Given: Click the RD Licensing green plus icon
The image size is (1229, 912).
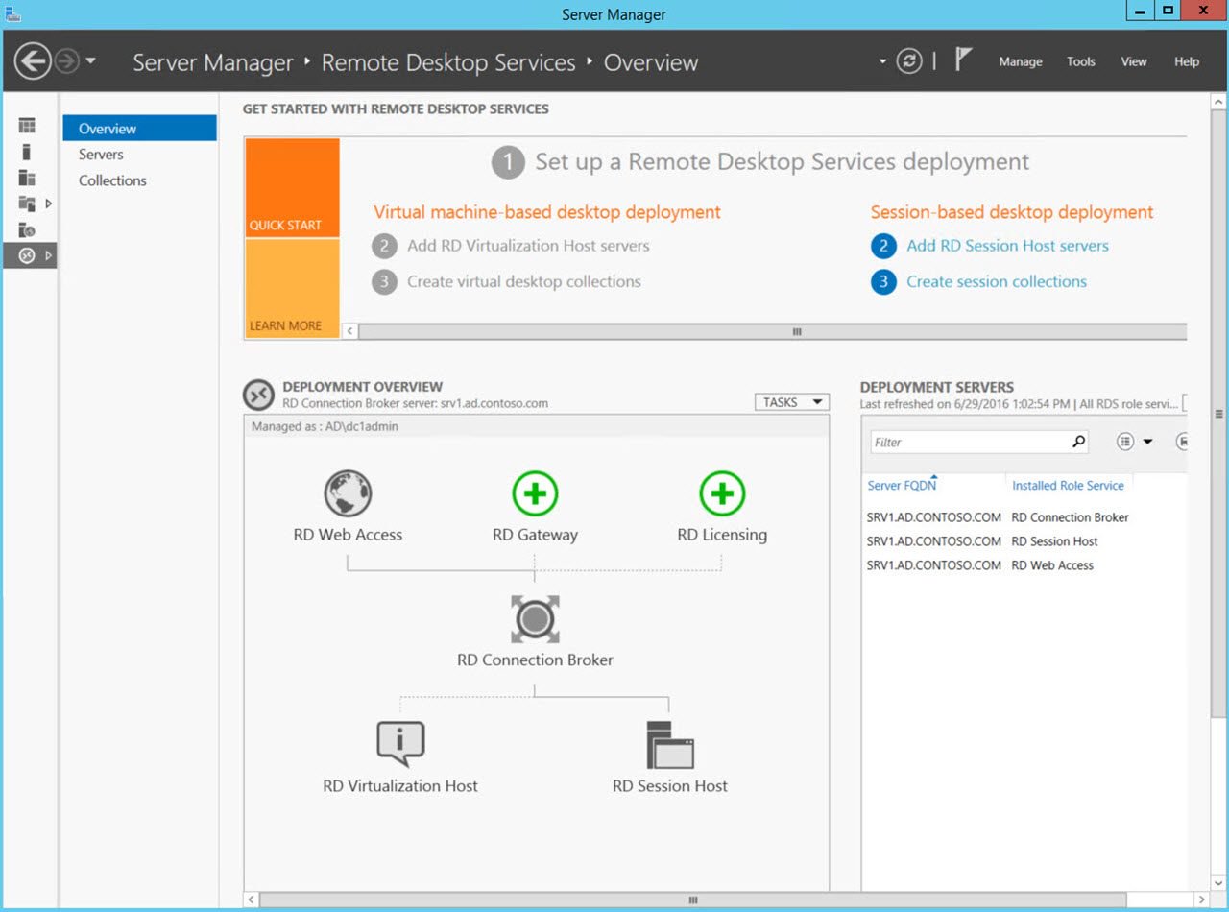Looking at the screenshot, I should click(x=722, y=494).
